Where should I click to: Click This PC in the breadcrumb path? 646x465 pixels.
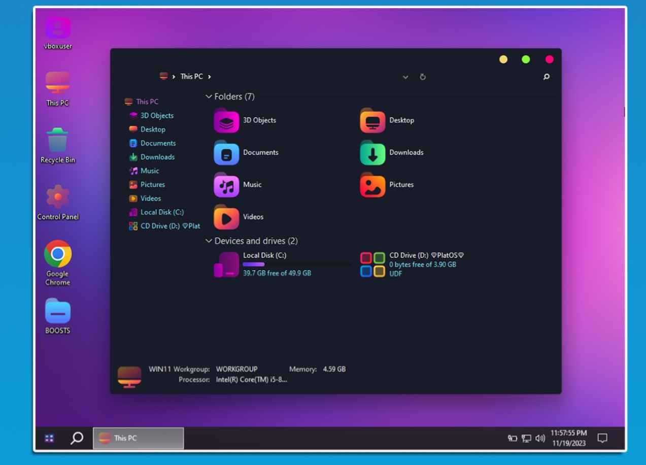(x=191, y=77)
